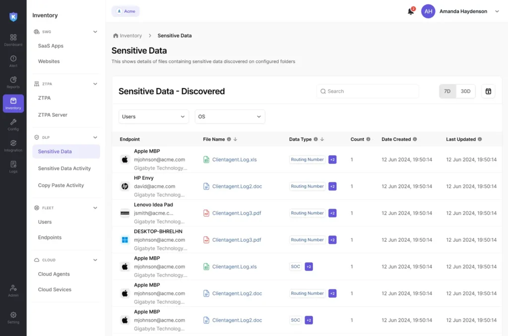
Task: Open the OS filter dropdown
Action: (230, 116)
